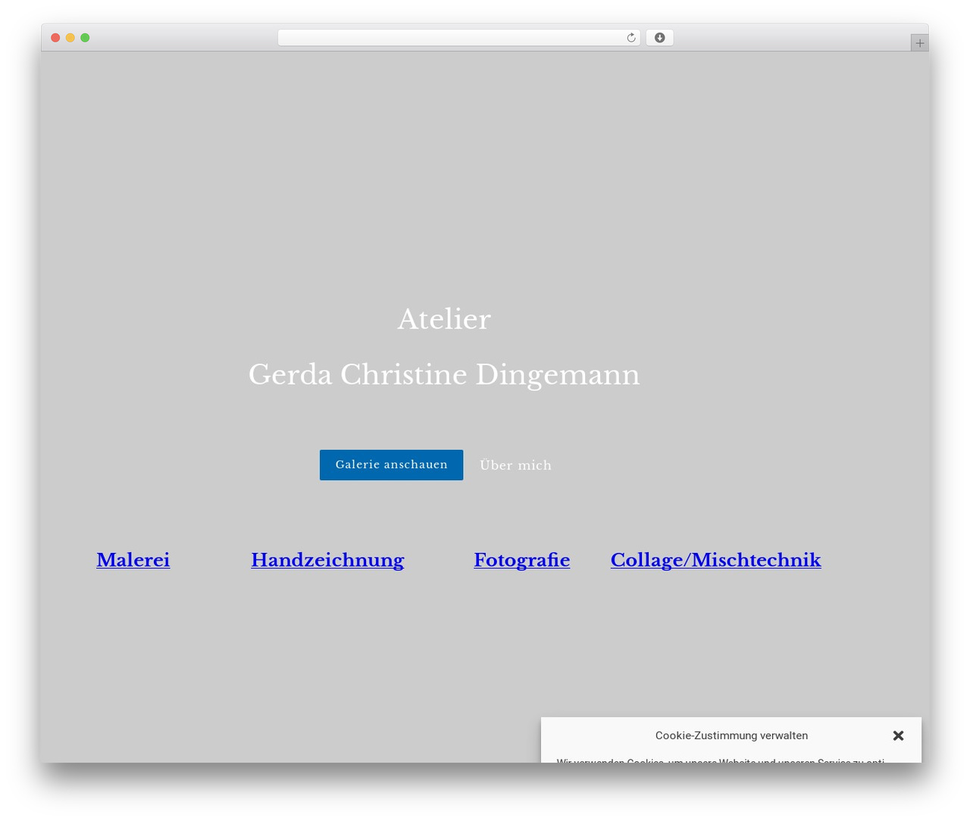
Task: Open the Über mich link
Action: pyautogui.click(x=515, y=465)
